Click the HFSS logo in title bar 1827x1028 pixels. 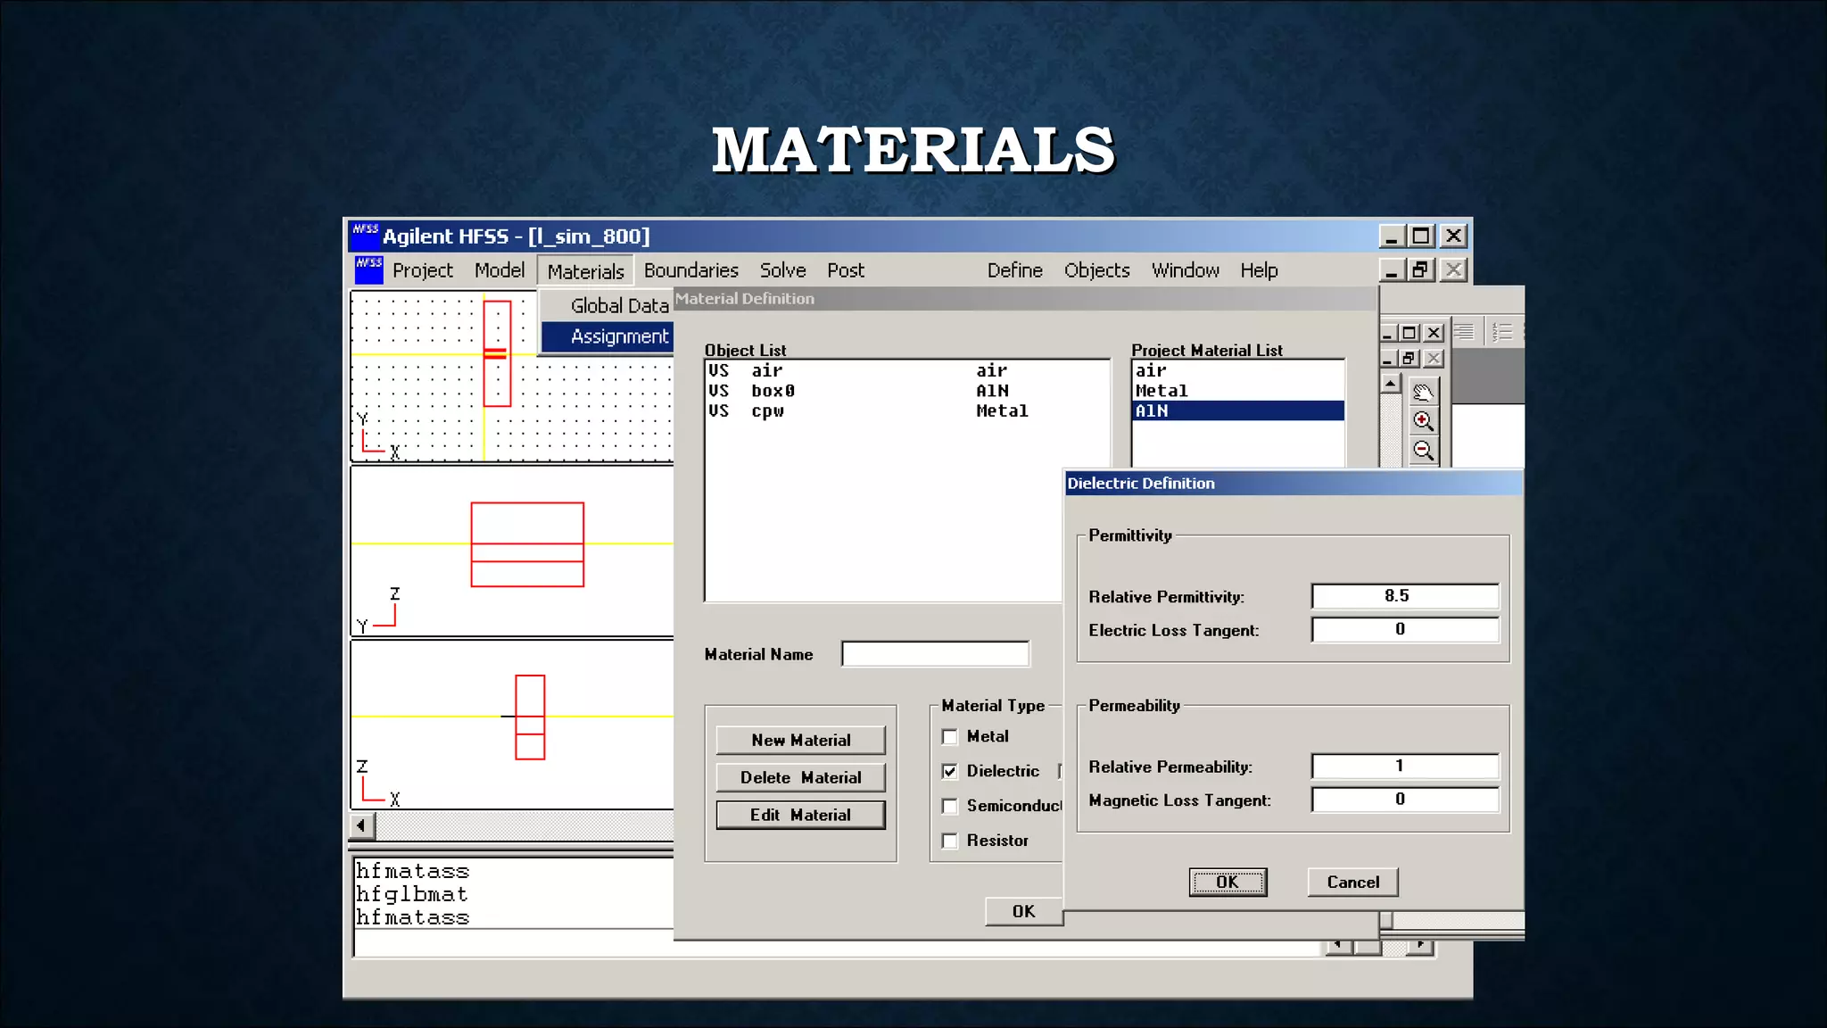[365, 236]
